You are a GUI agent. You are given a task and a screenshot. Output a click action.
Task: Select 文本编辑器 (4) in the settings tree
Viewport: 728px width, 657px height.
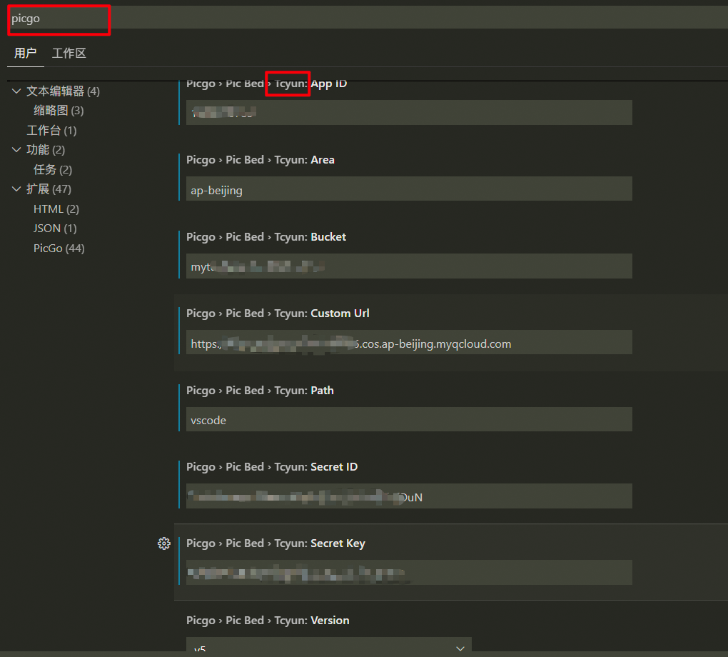tap(63, 91)
